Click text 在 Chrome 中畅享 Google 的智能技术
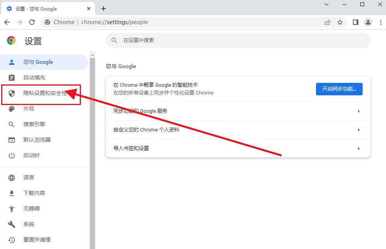The width and height of the screenshot is (386, 249). (155, 85)
